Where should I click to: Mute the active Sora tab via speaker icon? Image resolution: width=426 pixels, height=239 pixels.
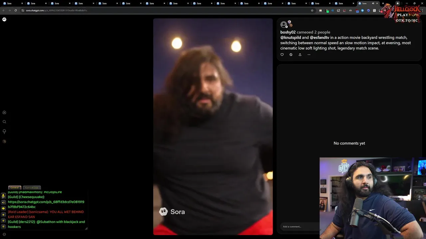[x=373, y=3]
